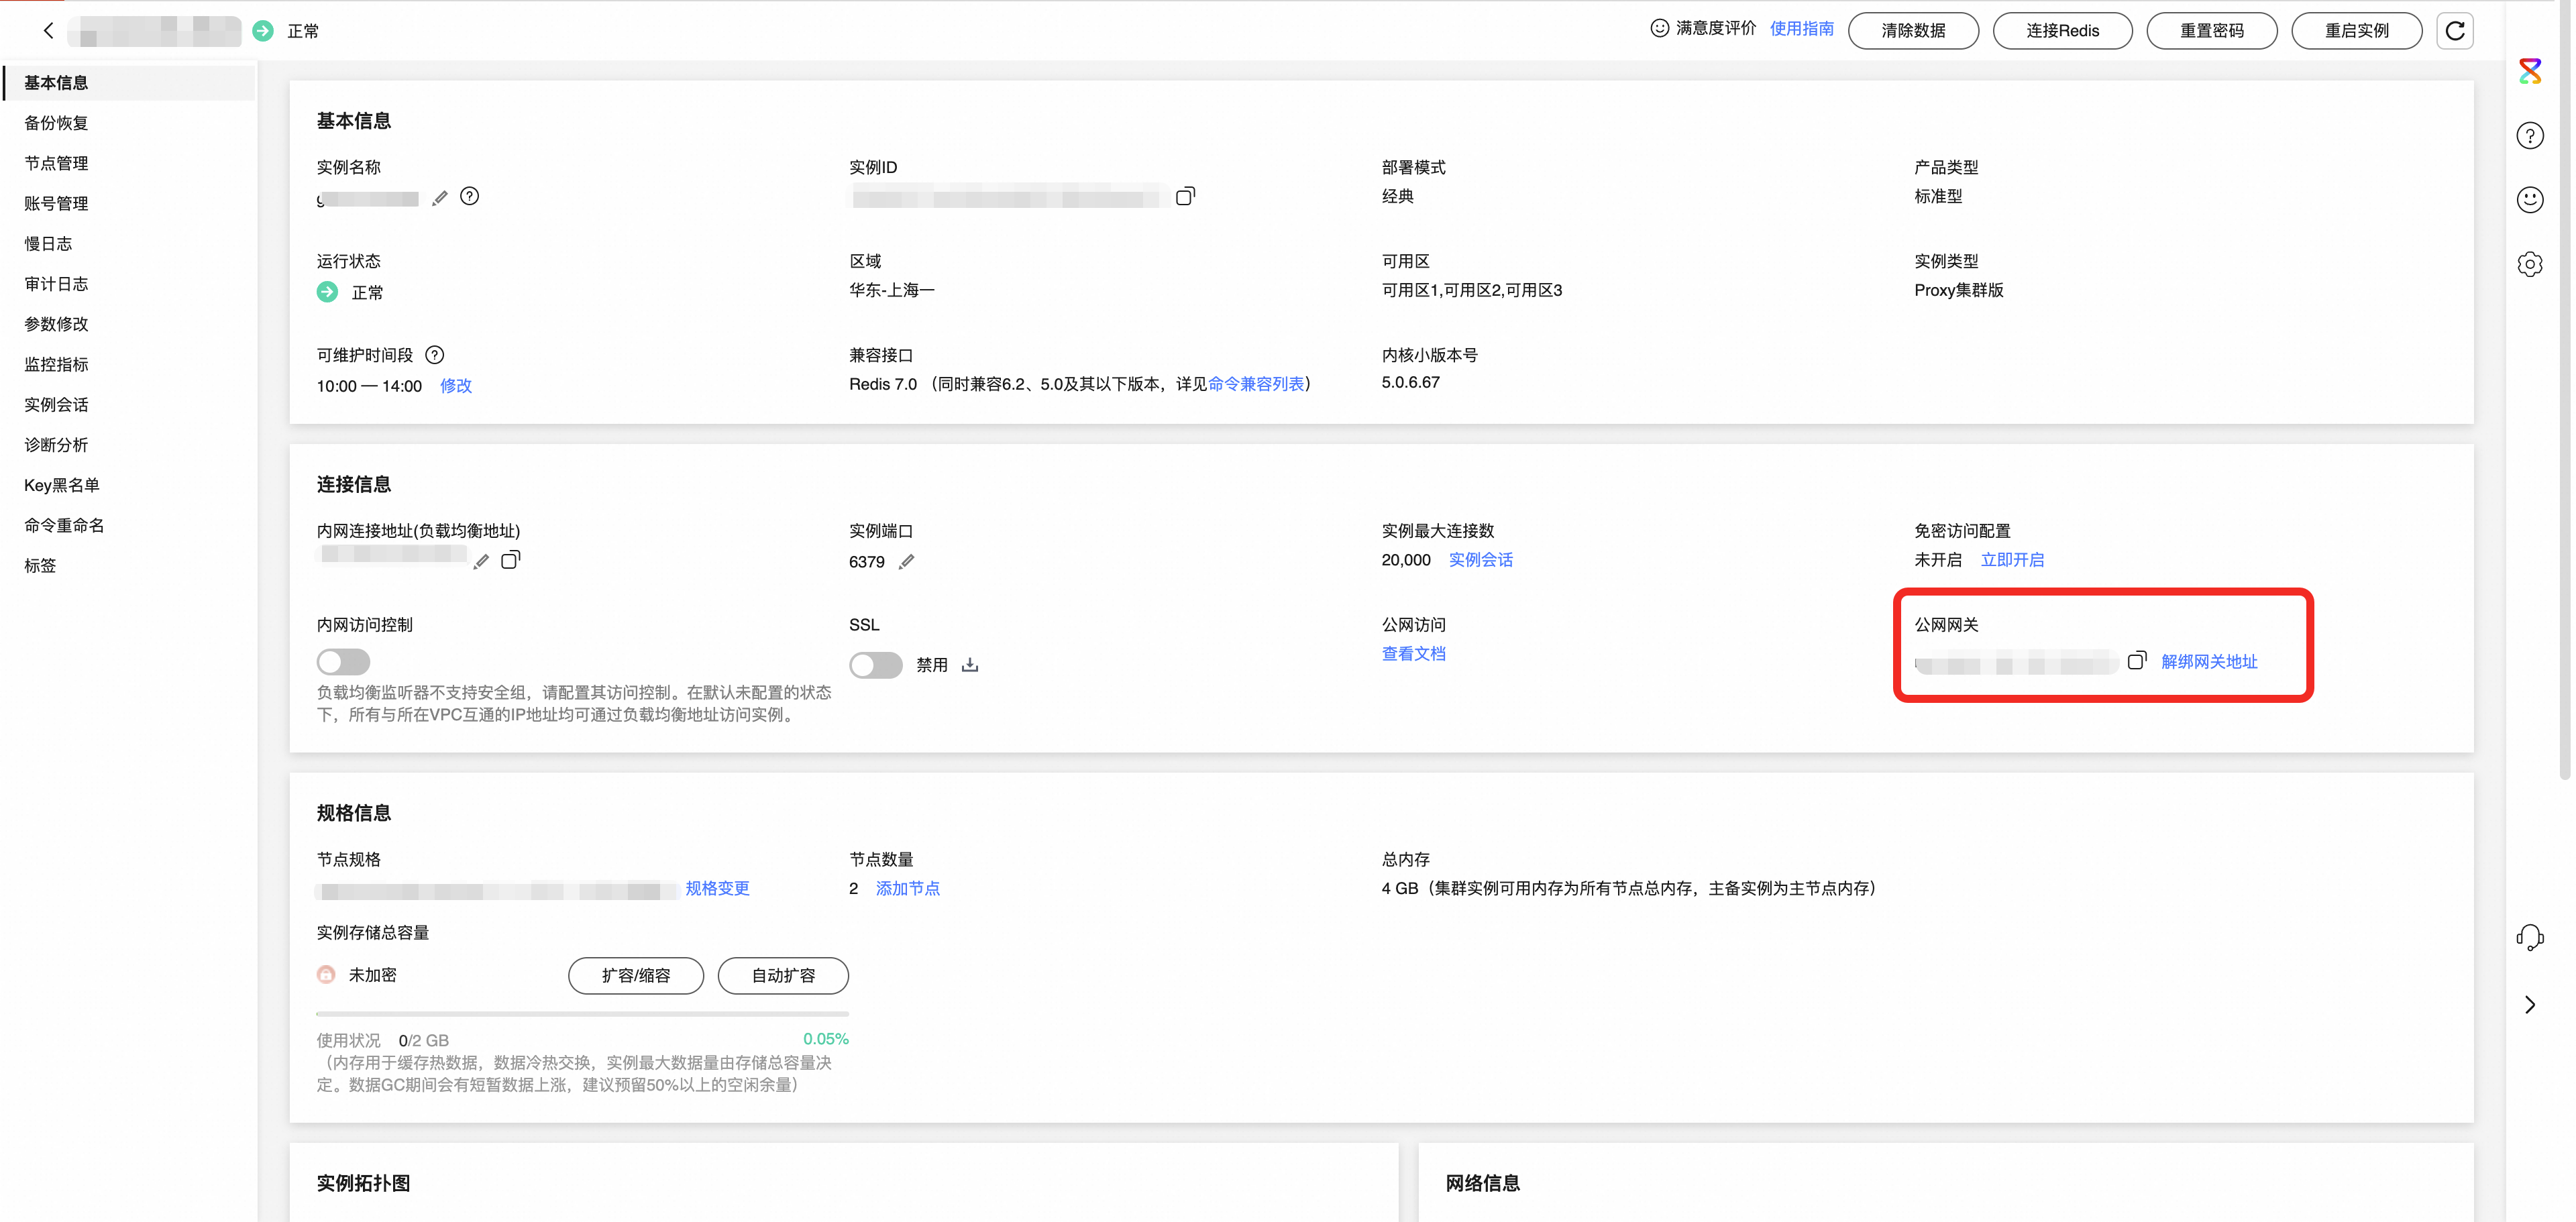Go back with the left arrow

(x=48, y=31)
